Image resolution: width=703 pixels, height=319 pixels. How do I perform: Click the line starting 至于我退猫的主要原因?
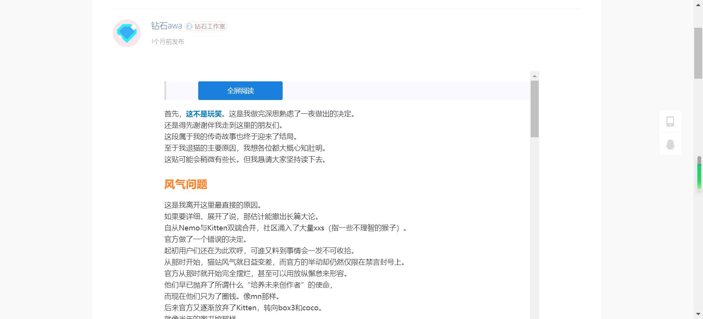click(x=245, y=148)
